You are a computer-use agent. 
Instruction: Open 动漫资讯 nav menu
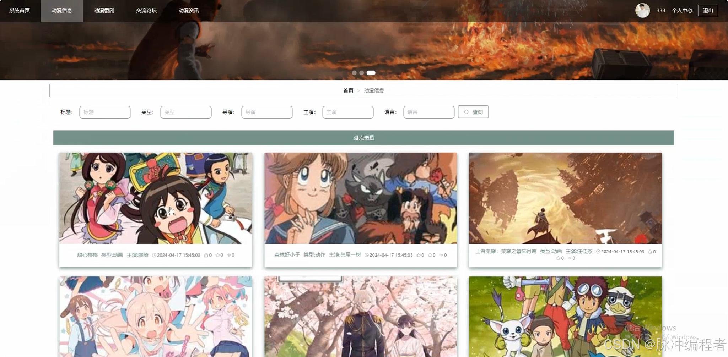[189, 11]
